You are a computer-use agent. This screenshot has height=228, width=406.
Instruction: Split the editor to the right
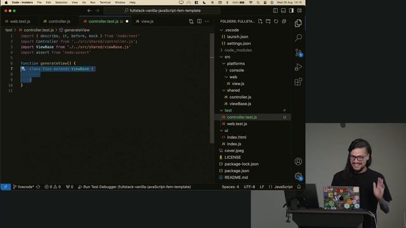click(x=199, y=21)
